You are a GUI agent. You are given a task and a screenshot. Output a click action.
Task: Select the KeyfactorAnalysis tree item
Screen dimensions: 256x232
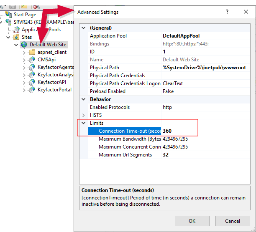(55, 75)
